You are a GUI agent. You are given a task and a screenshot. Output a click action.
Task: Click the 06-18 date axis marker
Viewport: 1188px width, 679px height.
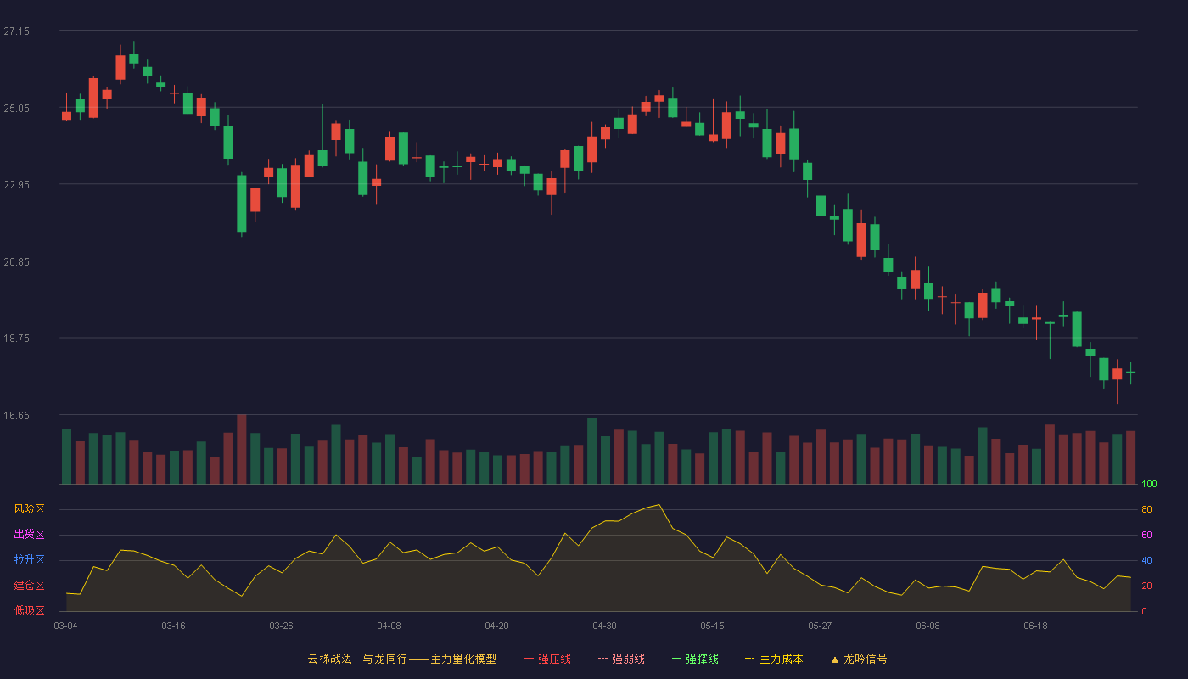point(1035,626)
